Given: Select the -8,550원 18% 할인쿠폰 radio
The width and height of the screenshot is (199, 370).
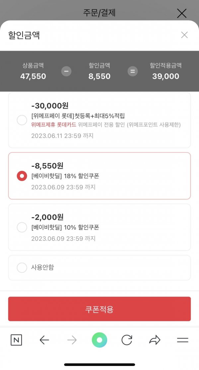Looking at the screenshot, I should (22, 176).
